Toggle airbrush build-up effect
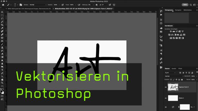 pyautogui.click(x=79, y=5)
